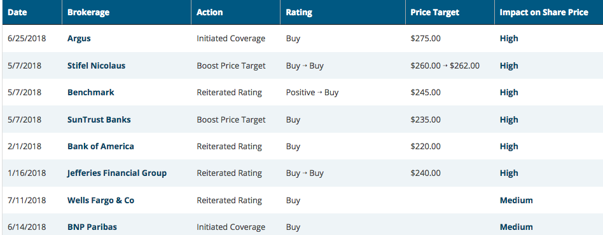Click High impact in the Bank of America row
603x235 pixels.
pyautogui.click(x=509, y=146)
